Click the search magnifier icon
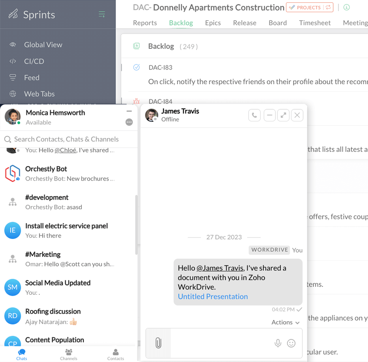368x362 pixels. [8, 139]
